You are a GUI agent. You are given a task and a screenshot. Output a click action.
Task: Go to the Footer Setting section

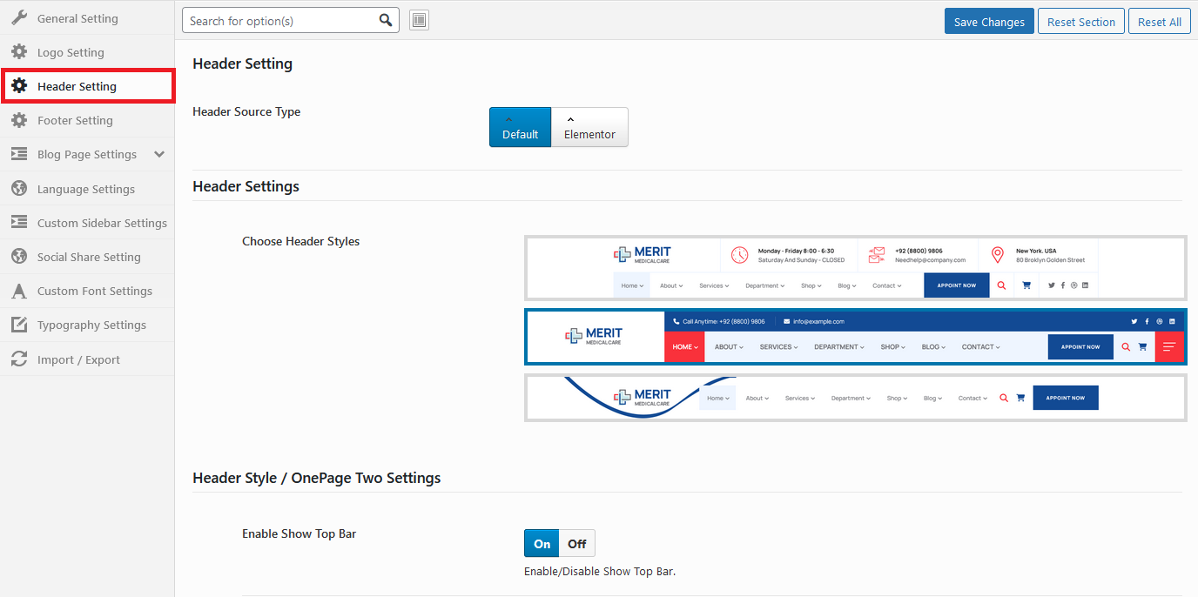pos(73,120)
